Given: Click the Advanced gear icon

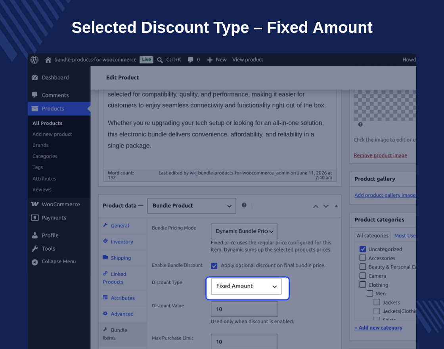Looking at the screenshot, I should (x=105, y=313).
